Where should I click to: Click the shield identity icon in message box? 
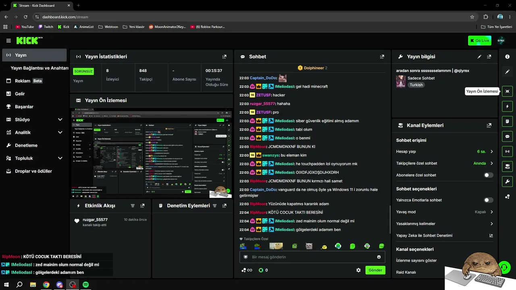246,257
